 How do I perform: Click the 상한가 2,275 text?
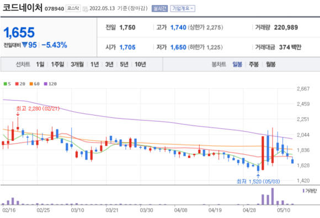tap(205, 28)
